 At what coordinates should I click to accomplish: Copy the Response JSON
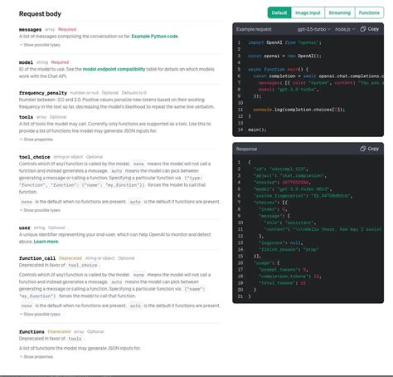(370, 149)
